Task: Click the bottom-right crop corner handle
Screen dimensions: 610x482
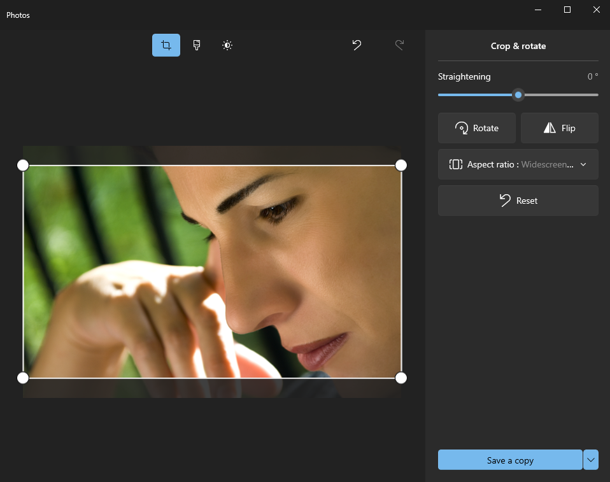Action: (401, 378)
